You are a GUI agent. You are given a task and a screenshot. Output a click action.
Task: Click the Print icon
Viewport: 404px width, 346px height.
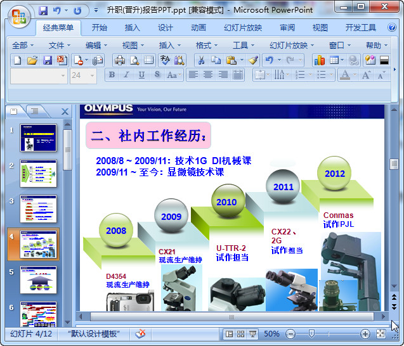(x=119, y=60)
